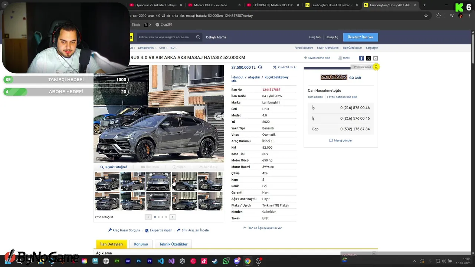Image resolution: width=475 pixels, height=267 pixels.
Task: Select the rear-view Urus thumbnail
Action: (158, 201)
